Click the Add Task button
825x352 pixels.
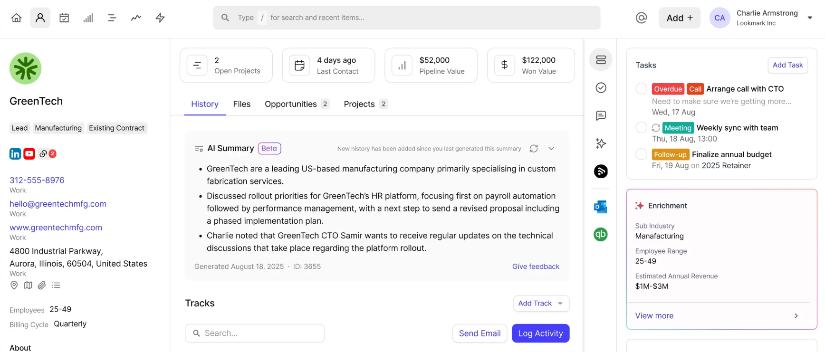coord(788,65)
